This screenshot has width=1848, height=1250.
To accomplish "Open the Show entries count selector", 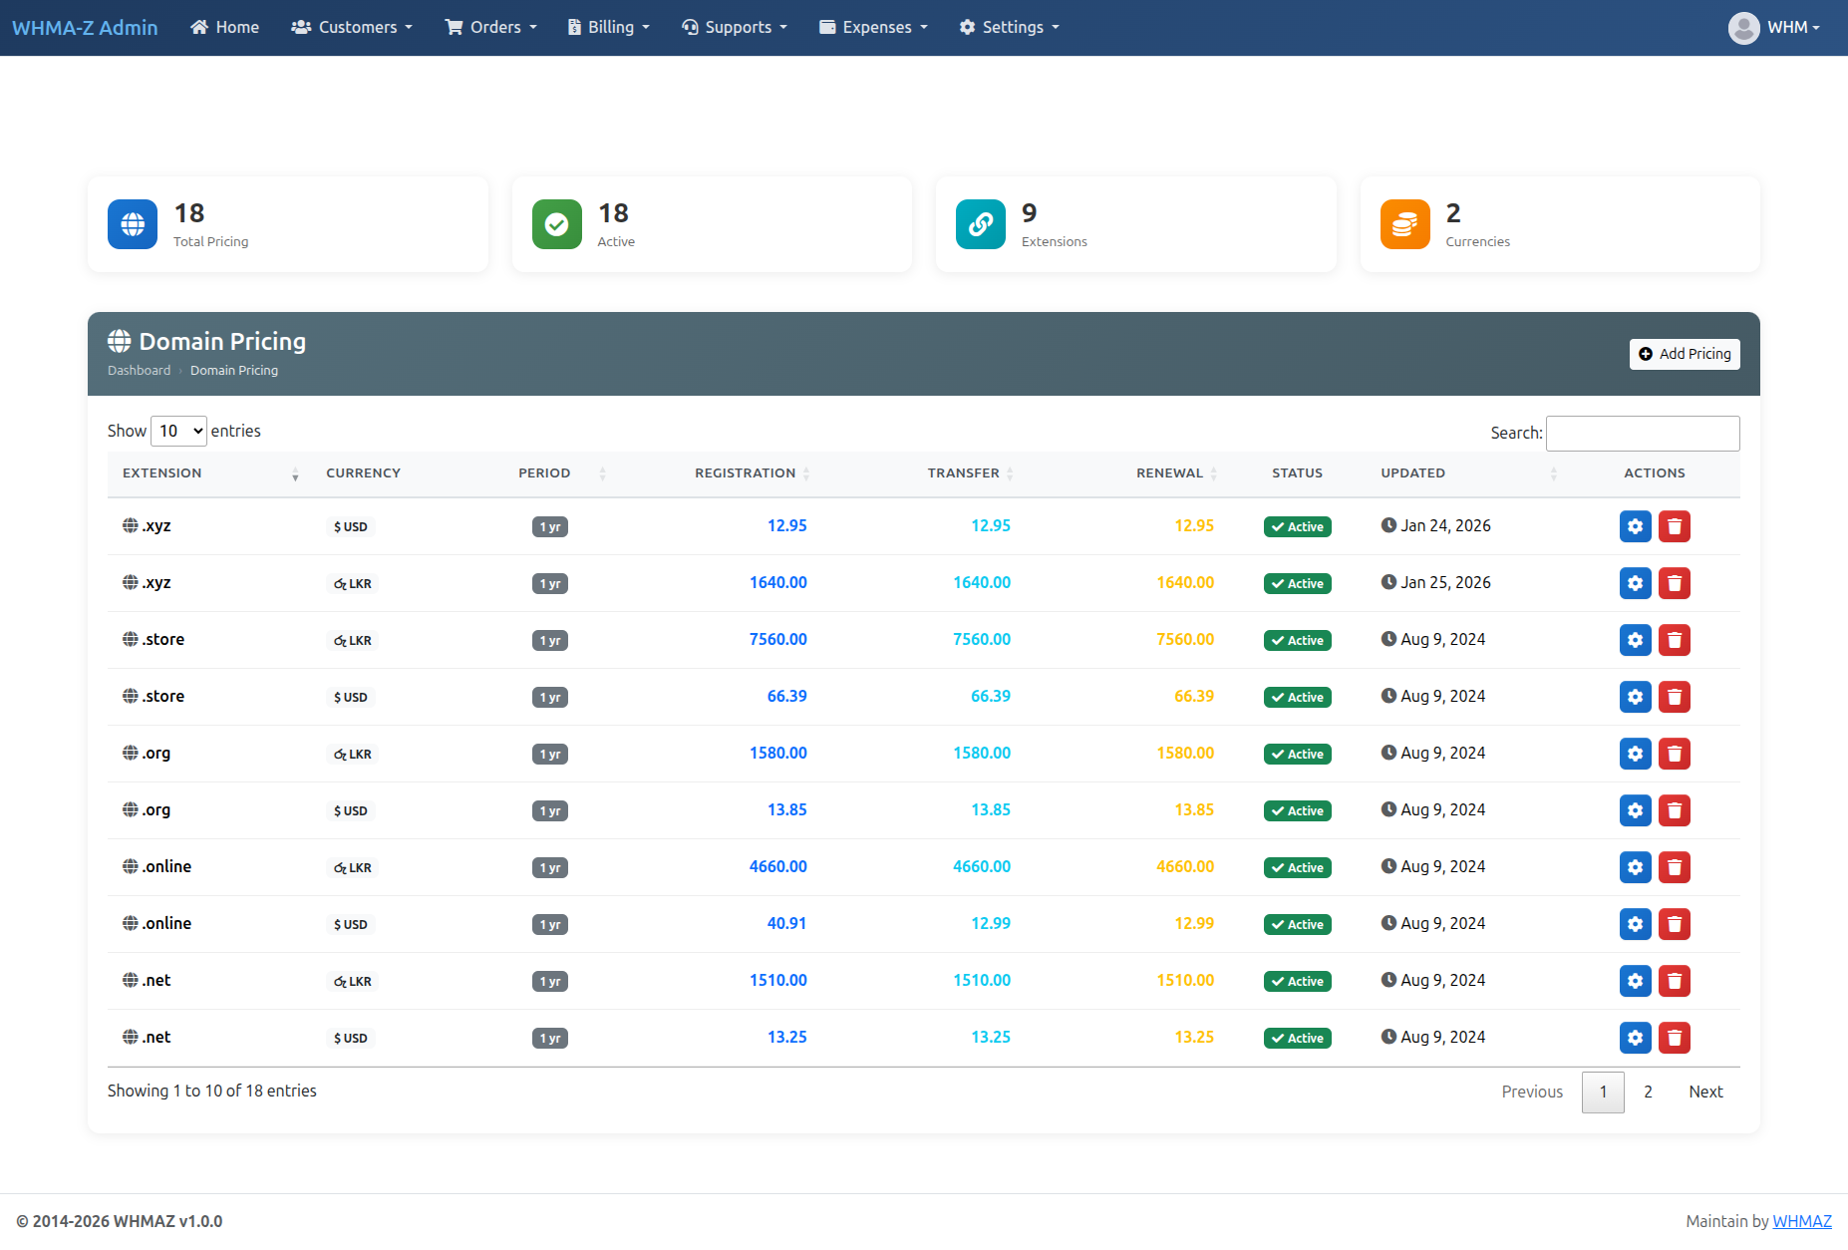I will (177, 431).
